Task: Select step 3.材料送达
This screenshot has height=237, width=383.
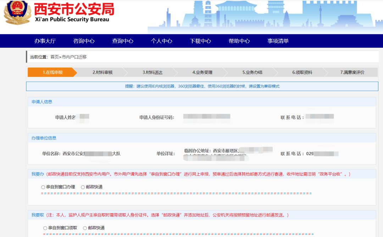Action: point(152,72)
